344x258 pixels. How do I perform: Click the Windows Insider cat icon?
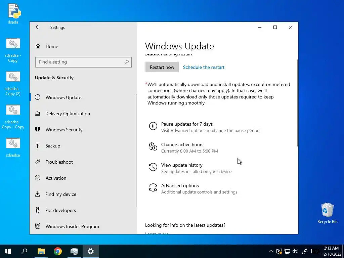click(38, 226)
